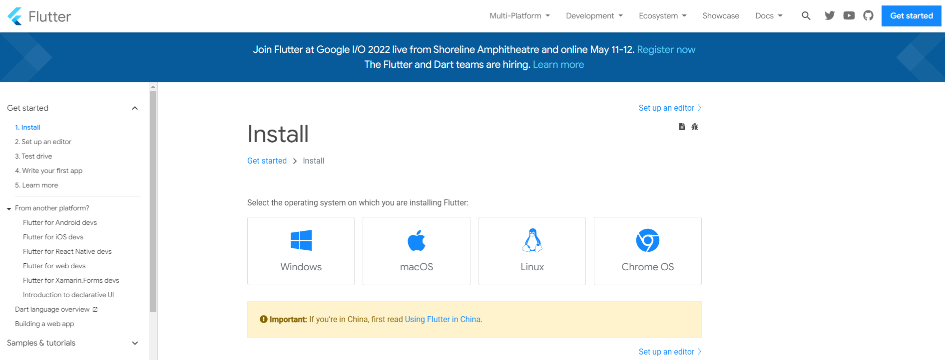Go to the Showcase page

[721, 16]
